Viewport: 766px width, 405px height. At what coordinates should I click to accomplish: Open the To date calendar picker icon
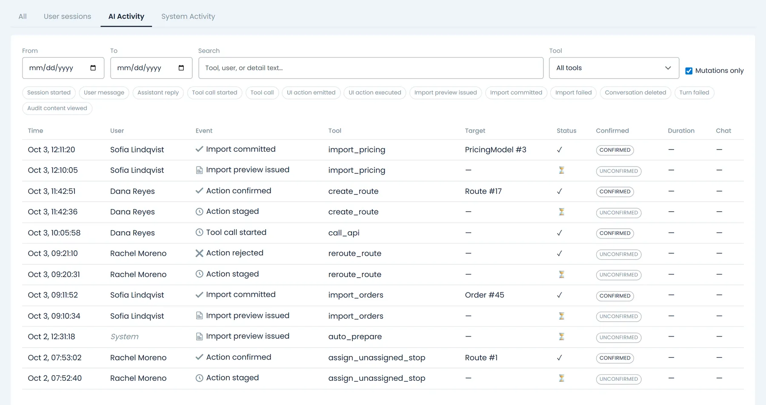[x=181, y=68]
